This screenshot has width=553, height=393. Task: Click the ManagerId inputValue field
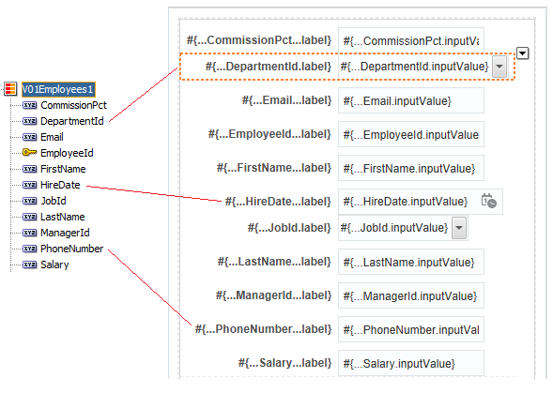click(x=411, y=295)
